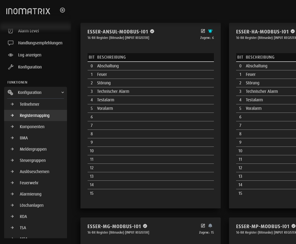The image size is (296, 244).
Task: Edit the ESSER-ANSUL-MODBUS-I01 register mapping
Action: coord(203,31)
